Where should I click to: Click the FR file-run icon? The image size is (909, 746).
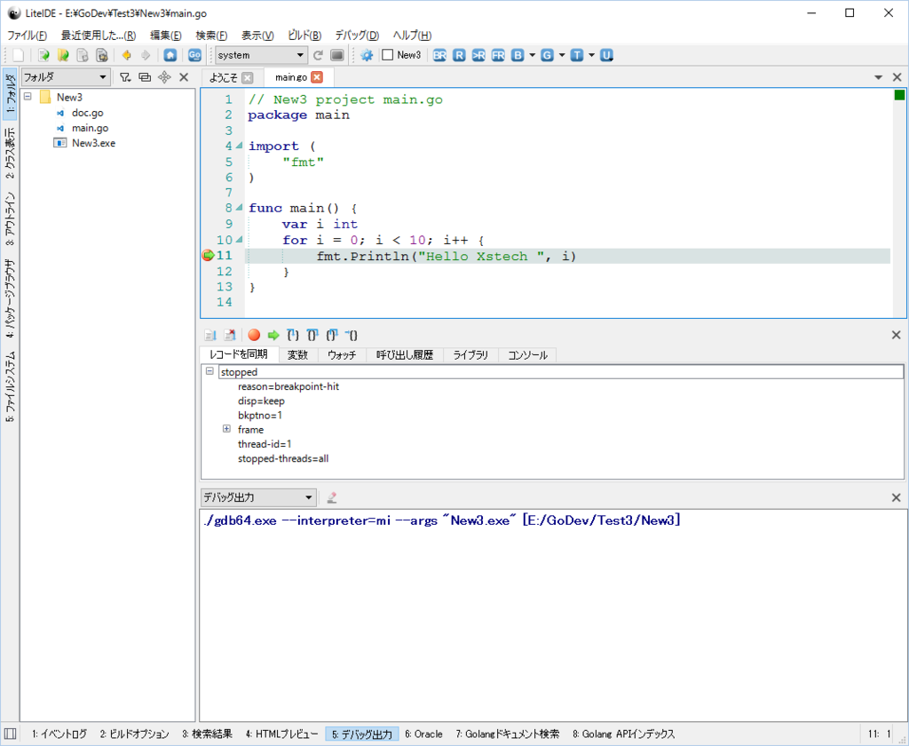pyautogui.click(x=498, y=55)
